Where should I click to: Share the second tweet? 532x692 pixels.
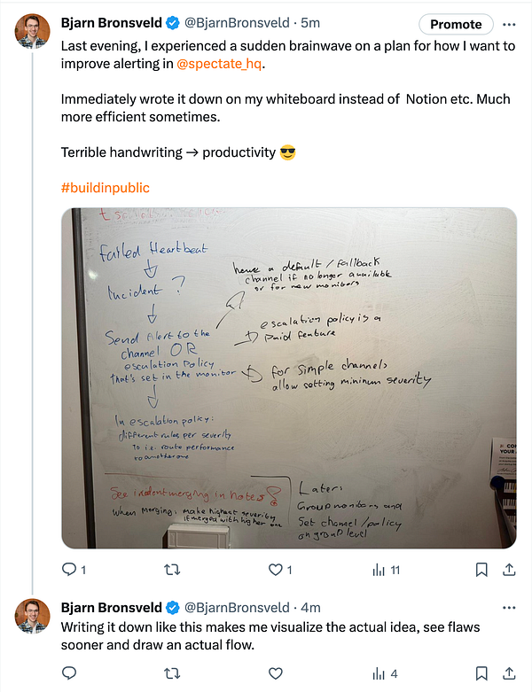point(509,673)
